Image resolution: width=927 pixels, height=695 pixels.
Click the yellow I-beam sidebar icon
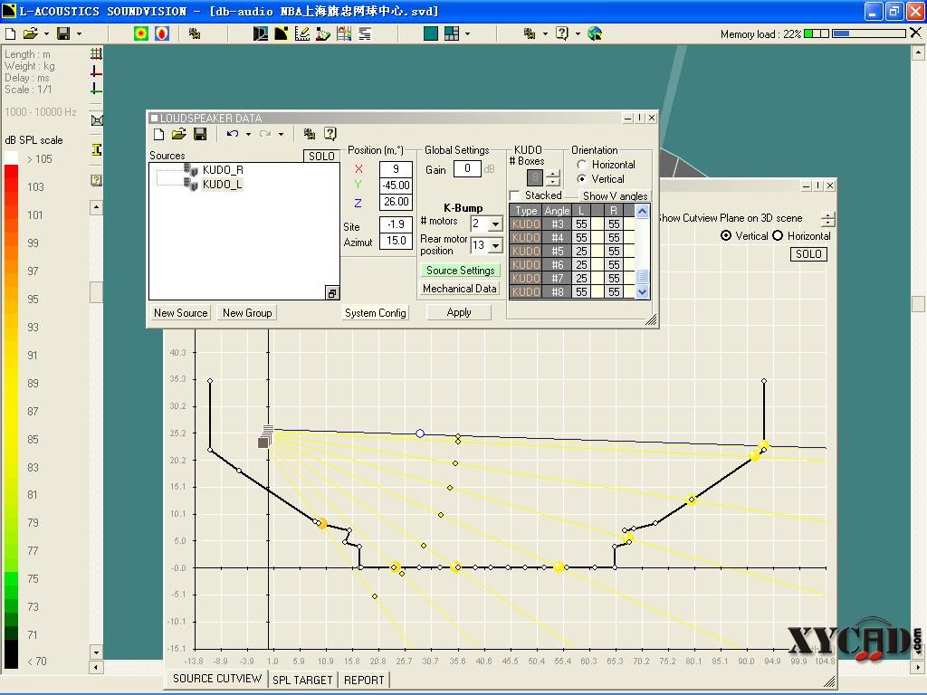tap(96, 150)
